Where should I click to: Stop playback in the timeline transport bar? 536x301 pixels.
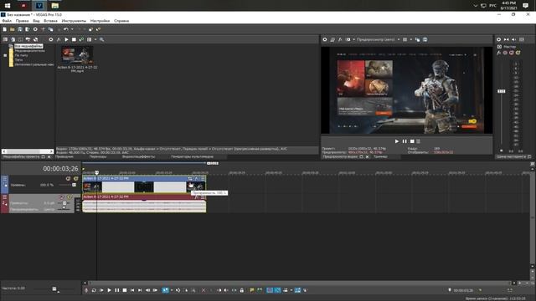(125, 290)
